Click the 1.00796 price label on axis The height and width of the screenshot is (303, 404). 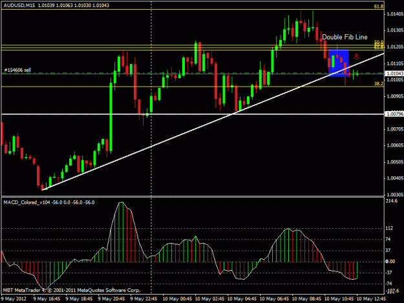395,114
